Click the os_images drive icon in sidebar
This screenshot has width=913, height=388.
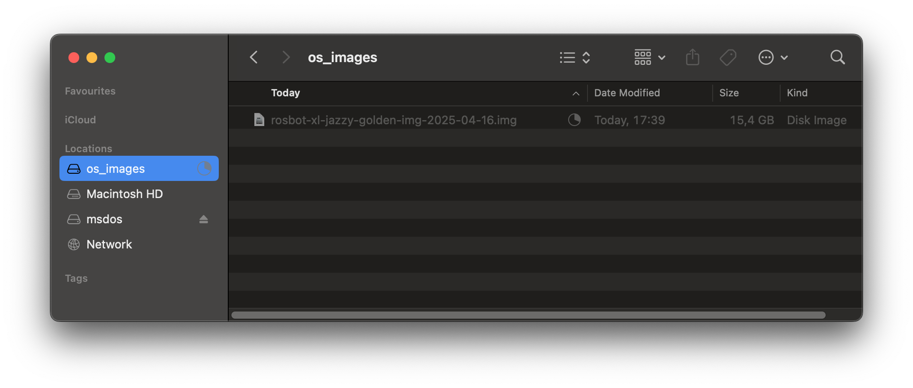tap(74, 169)
